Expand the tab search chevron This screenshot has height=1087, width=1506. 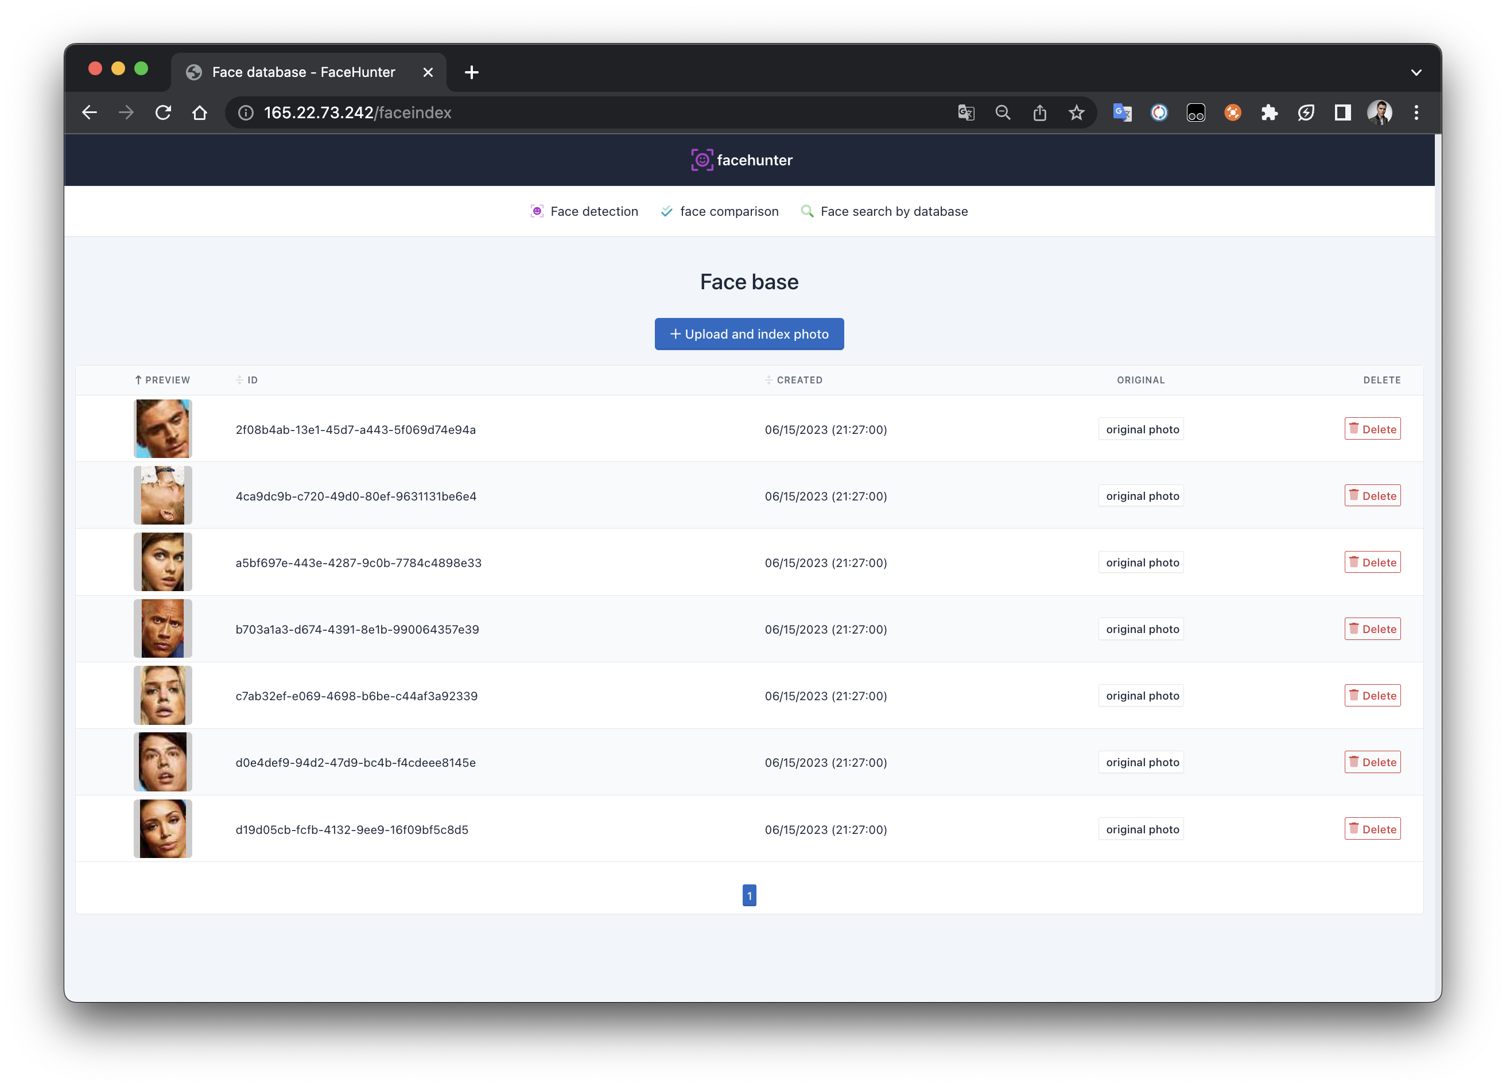(x=1416, y=72)
